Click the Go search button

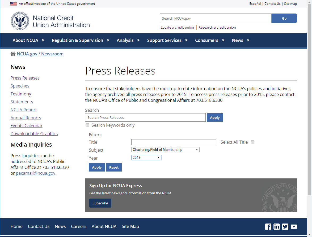[x=284, y=18]
